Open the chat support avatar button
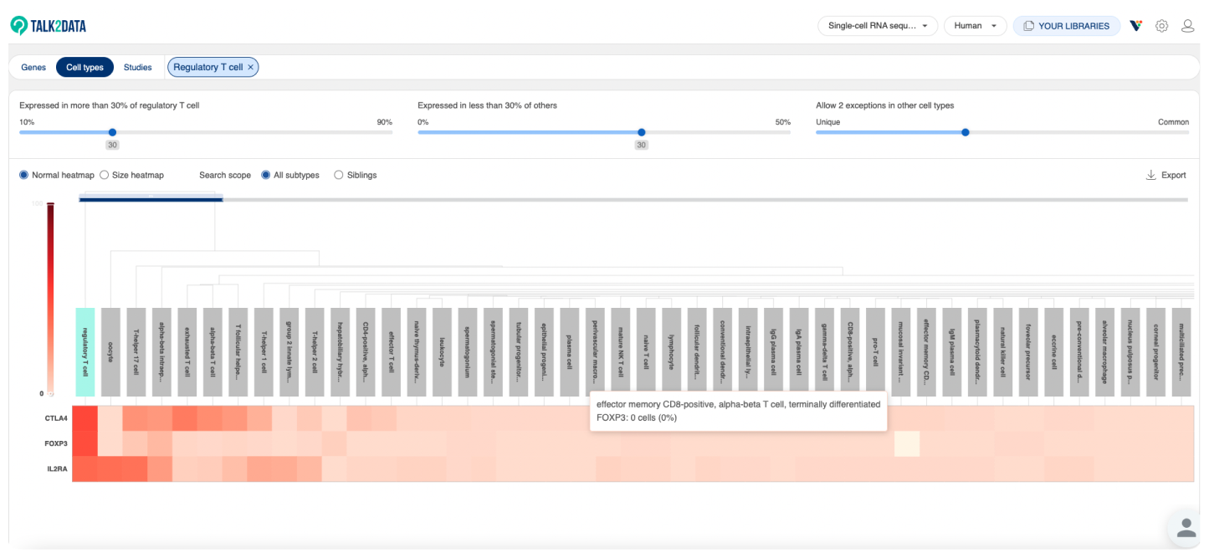The width and height of the screenshot is (1209, 558). [1186, 527]
